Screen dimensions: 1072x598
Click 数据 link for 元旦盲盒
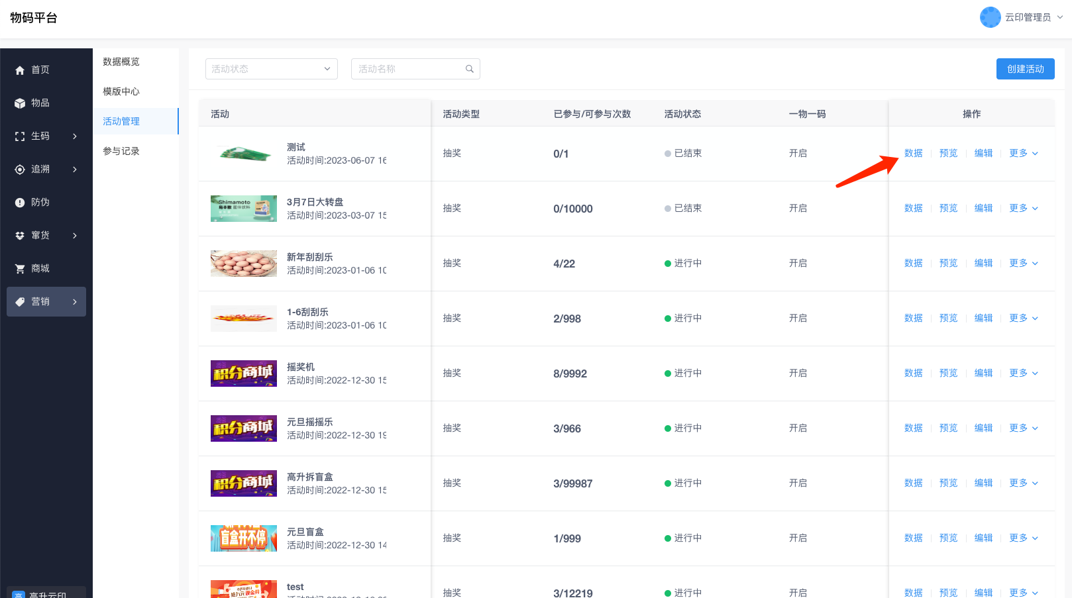coord(914,538)
